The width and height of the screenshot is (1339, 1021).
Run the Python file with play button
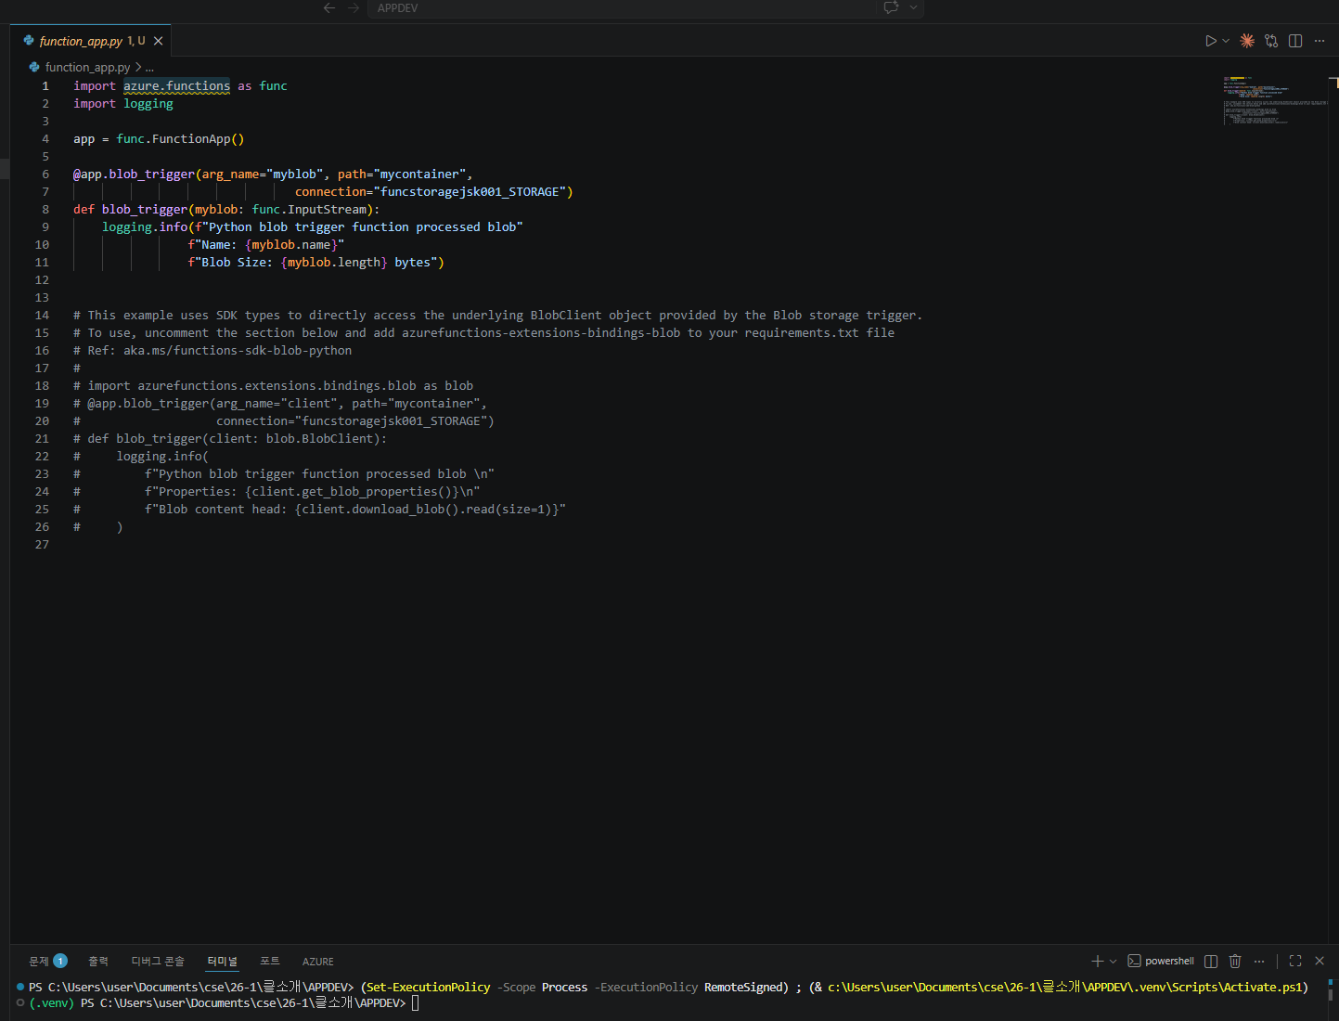(x=1210, y=41)
